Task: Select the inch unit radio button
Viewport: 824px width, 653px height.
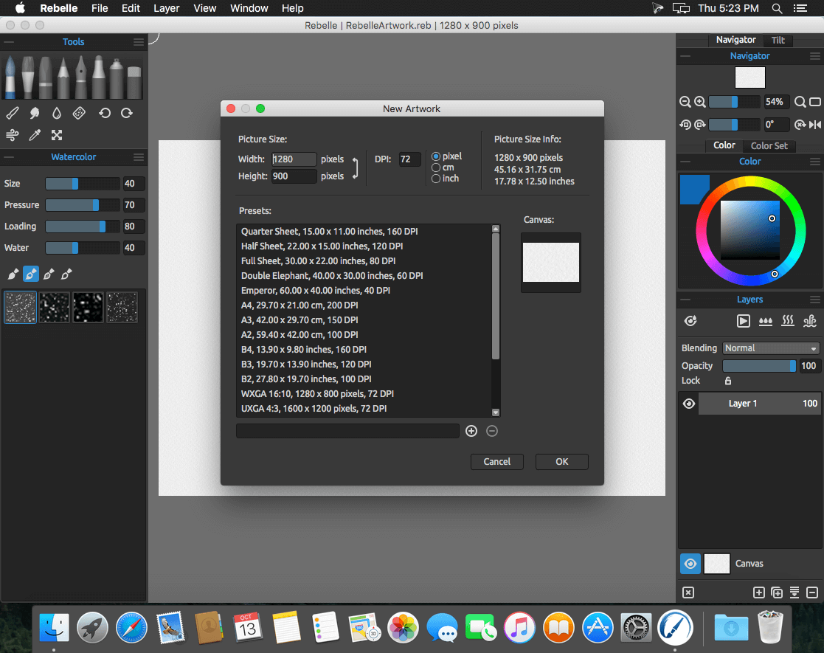Action: click(436, 179)
